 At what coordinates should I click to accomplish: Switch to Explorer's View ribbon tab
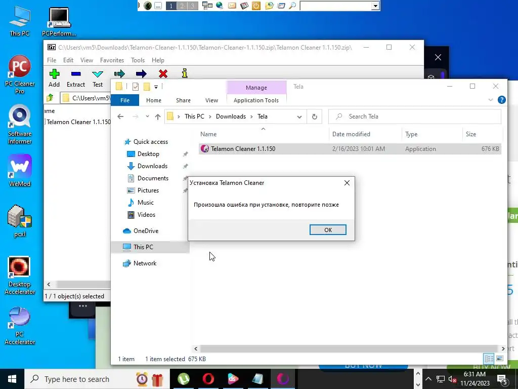211,100
